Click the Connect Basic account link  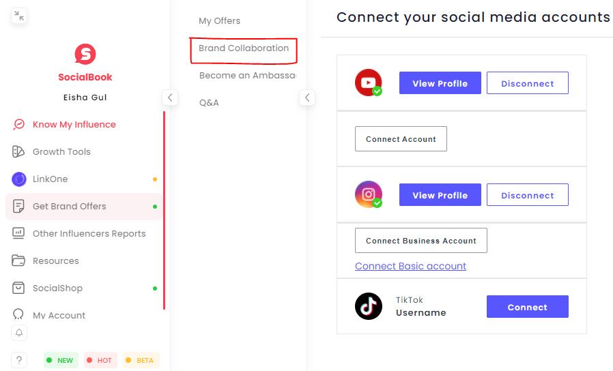[410, 266]
